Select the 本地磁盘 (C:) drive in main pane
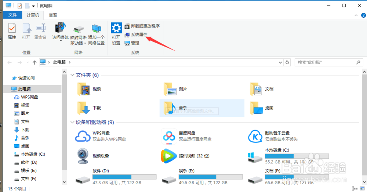This screenshot has height=192, width=367. click(288, 156)
